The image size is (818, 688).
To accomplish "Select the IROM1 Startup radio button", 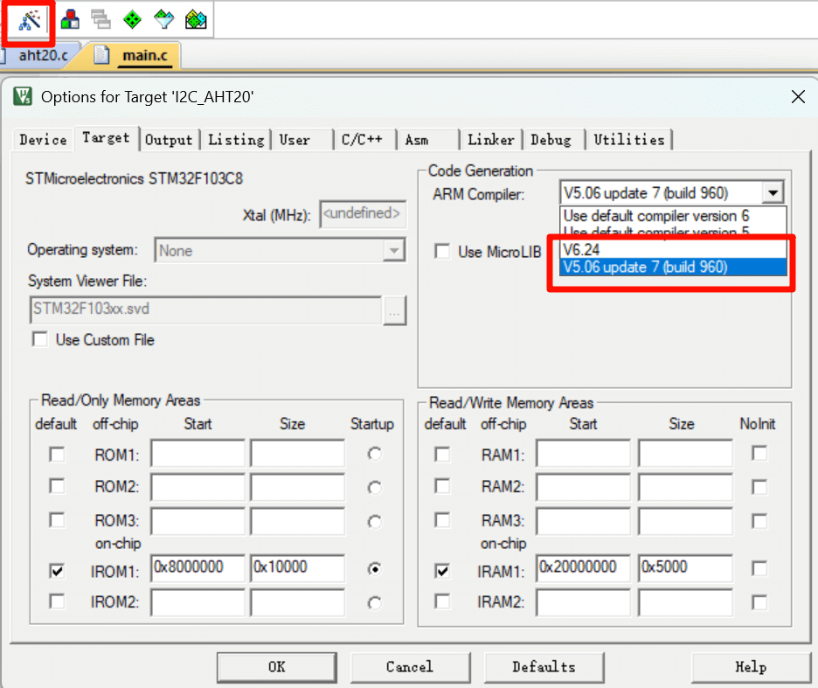I will tap(375, 569).
